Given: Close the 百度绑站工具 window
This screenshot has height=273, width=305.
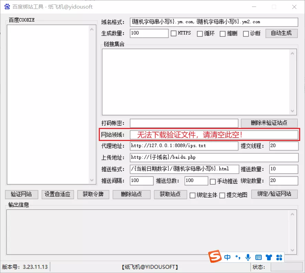Looking at the screenshot, I should click(294, 7).
